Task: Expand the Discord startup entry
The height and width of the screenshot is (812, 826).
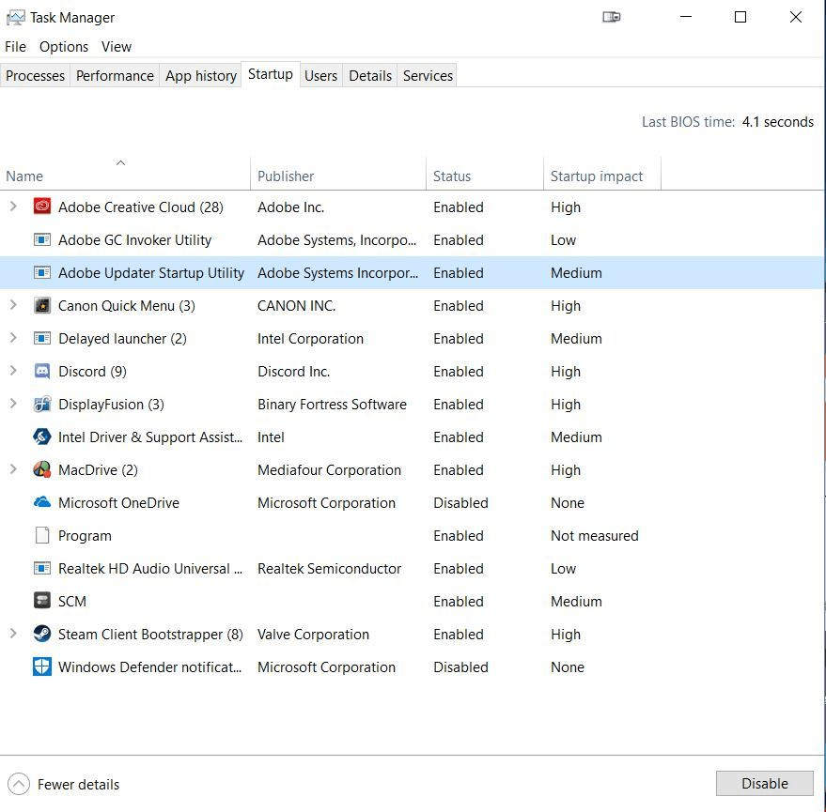Action: [14, 371]
